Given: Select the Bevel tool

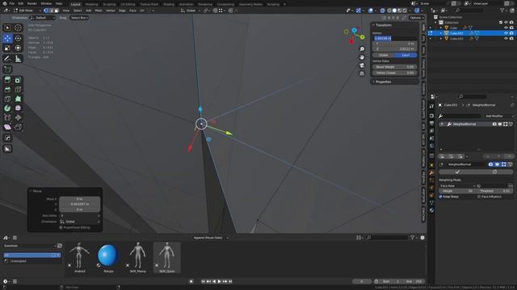Looking at the screenshot, I should click(x=7, y=89).
